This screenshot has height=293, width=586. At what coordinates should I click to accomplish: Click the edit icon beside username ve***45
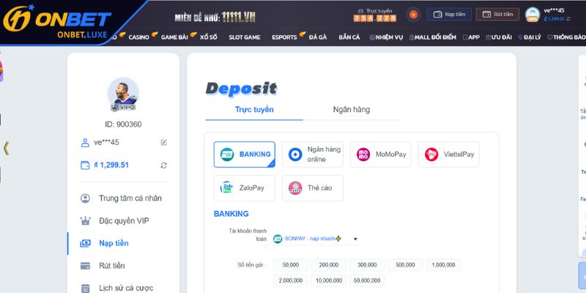163,142
